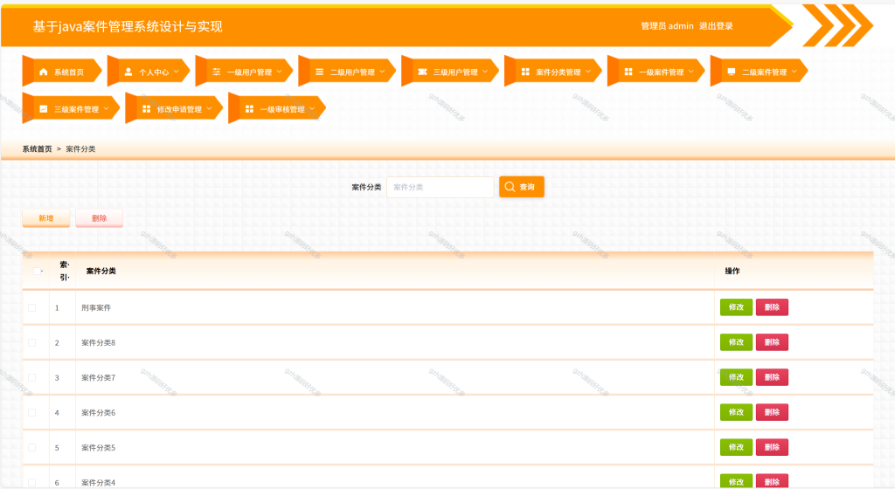Toggle the select-all checkbox in table header
895x489 pixels.
(37, 272)
